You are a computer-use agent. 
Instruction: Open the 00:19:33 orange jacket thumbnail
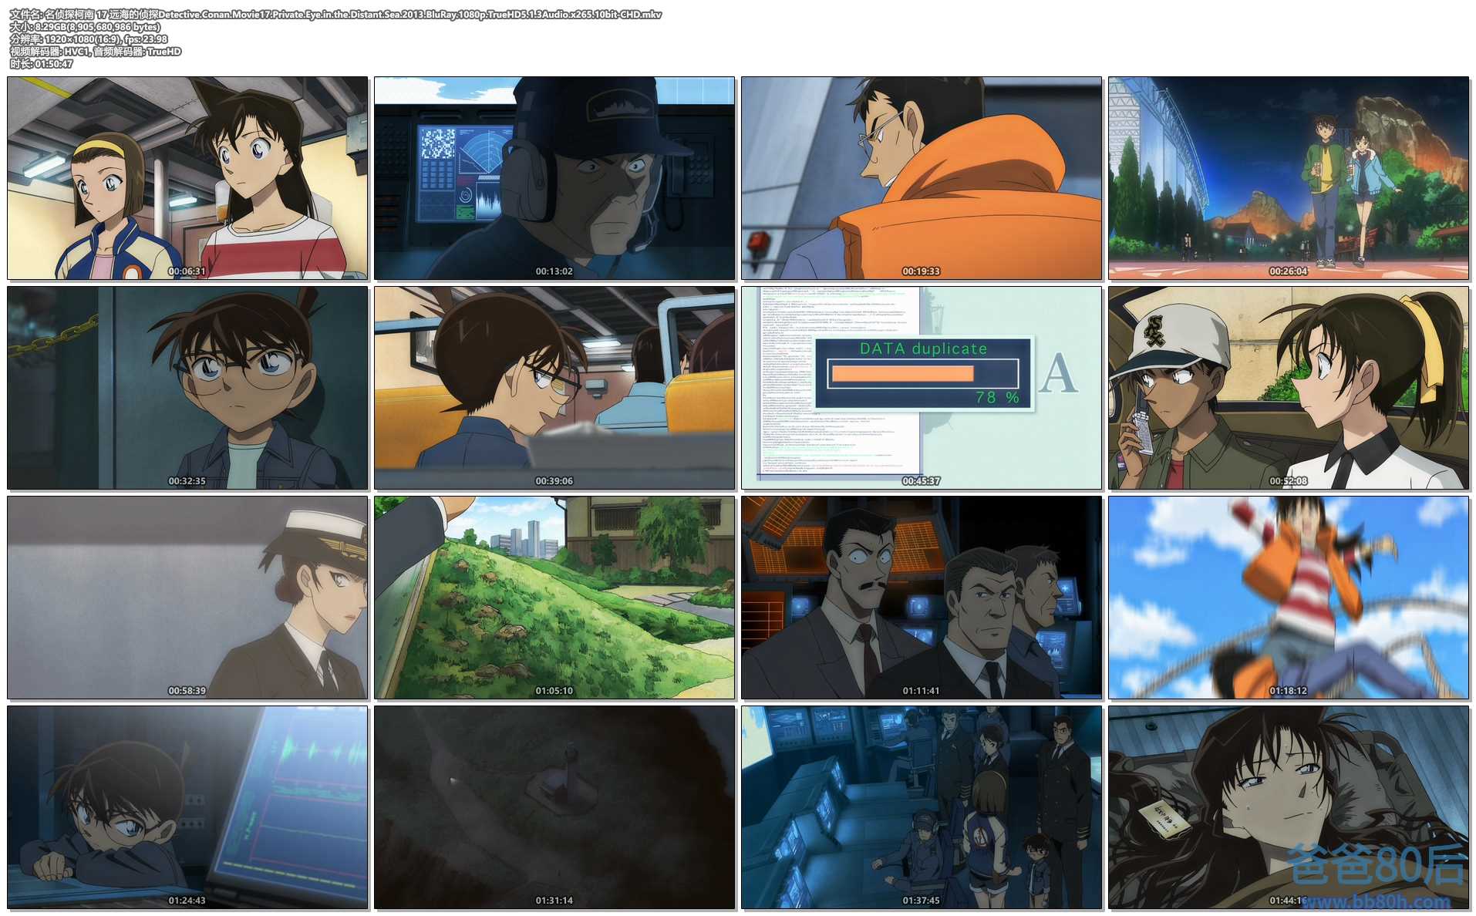pyautogui.click(x=922, y=178)
